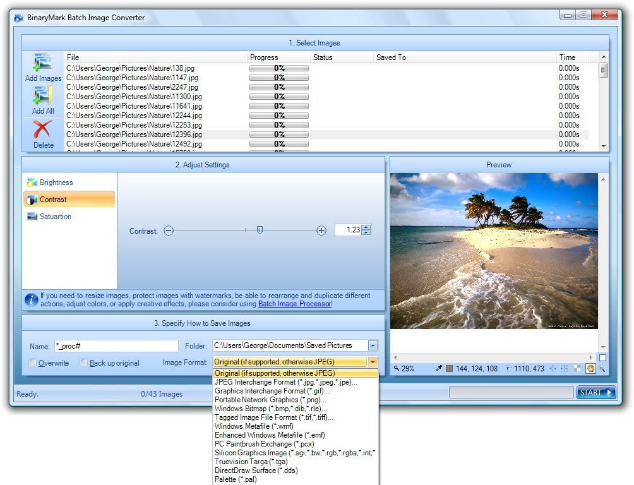Click the contrast minus button
Screen dimensions: 634x485
coord(169,231)
